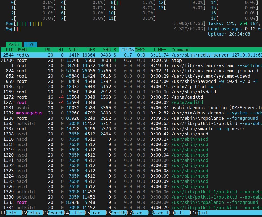Select the avahi-daemon process row
The image size is (262, 217).
(131, 108)
